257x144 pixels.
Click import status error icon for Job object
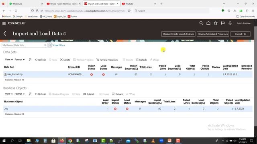pos(115,109)
